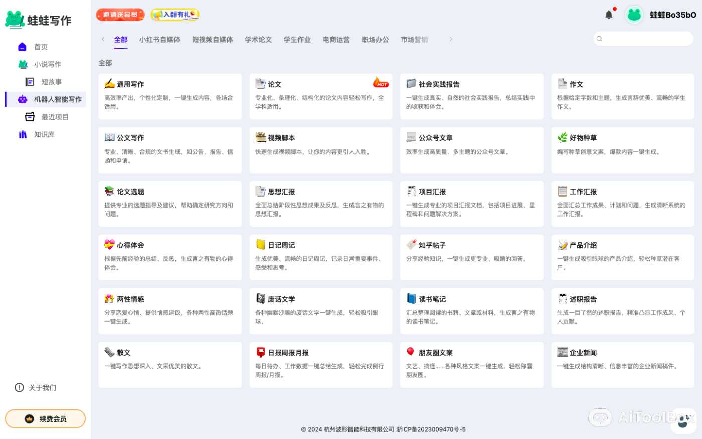Click the 邀请送会员 banner button
The width and height of the screenshot is (702, 439).
click(x=120, y=15)
